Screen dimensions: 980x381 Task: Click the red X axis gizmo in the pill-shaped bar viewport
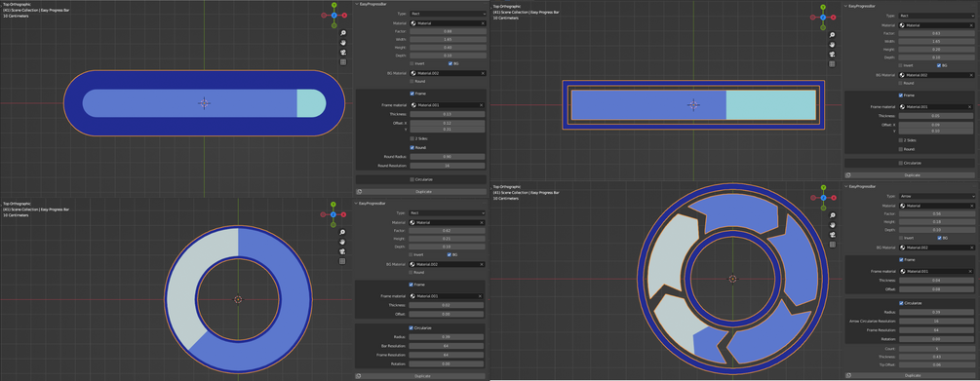click(345, 15)
